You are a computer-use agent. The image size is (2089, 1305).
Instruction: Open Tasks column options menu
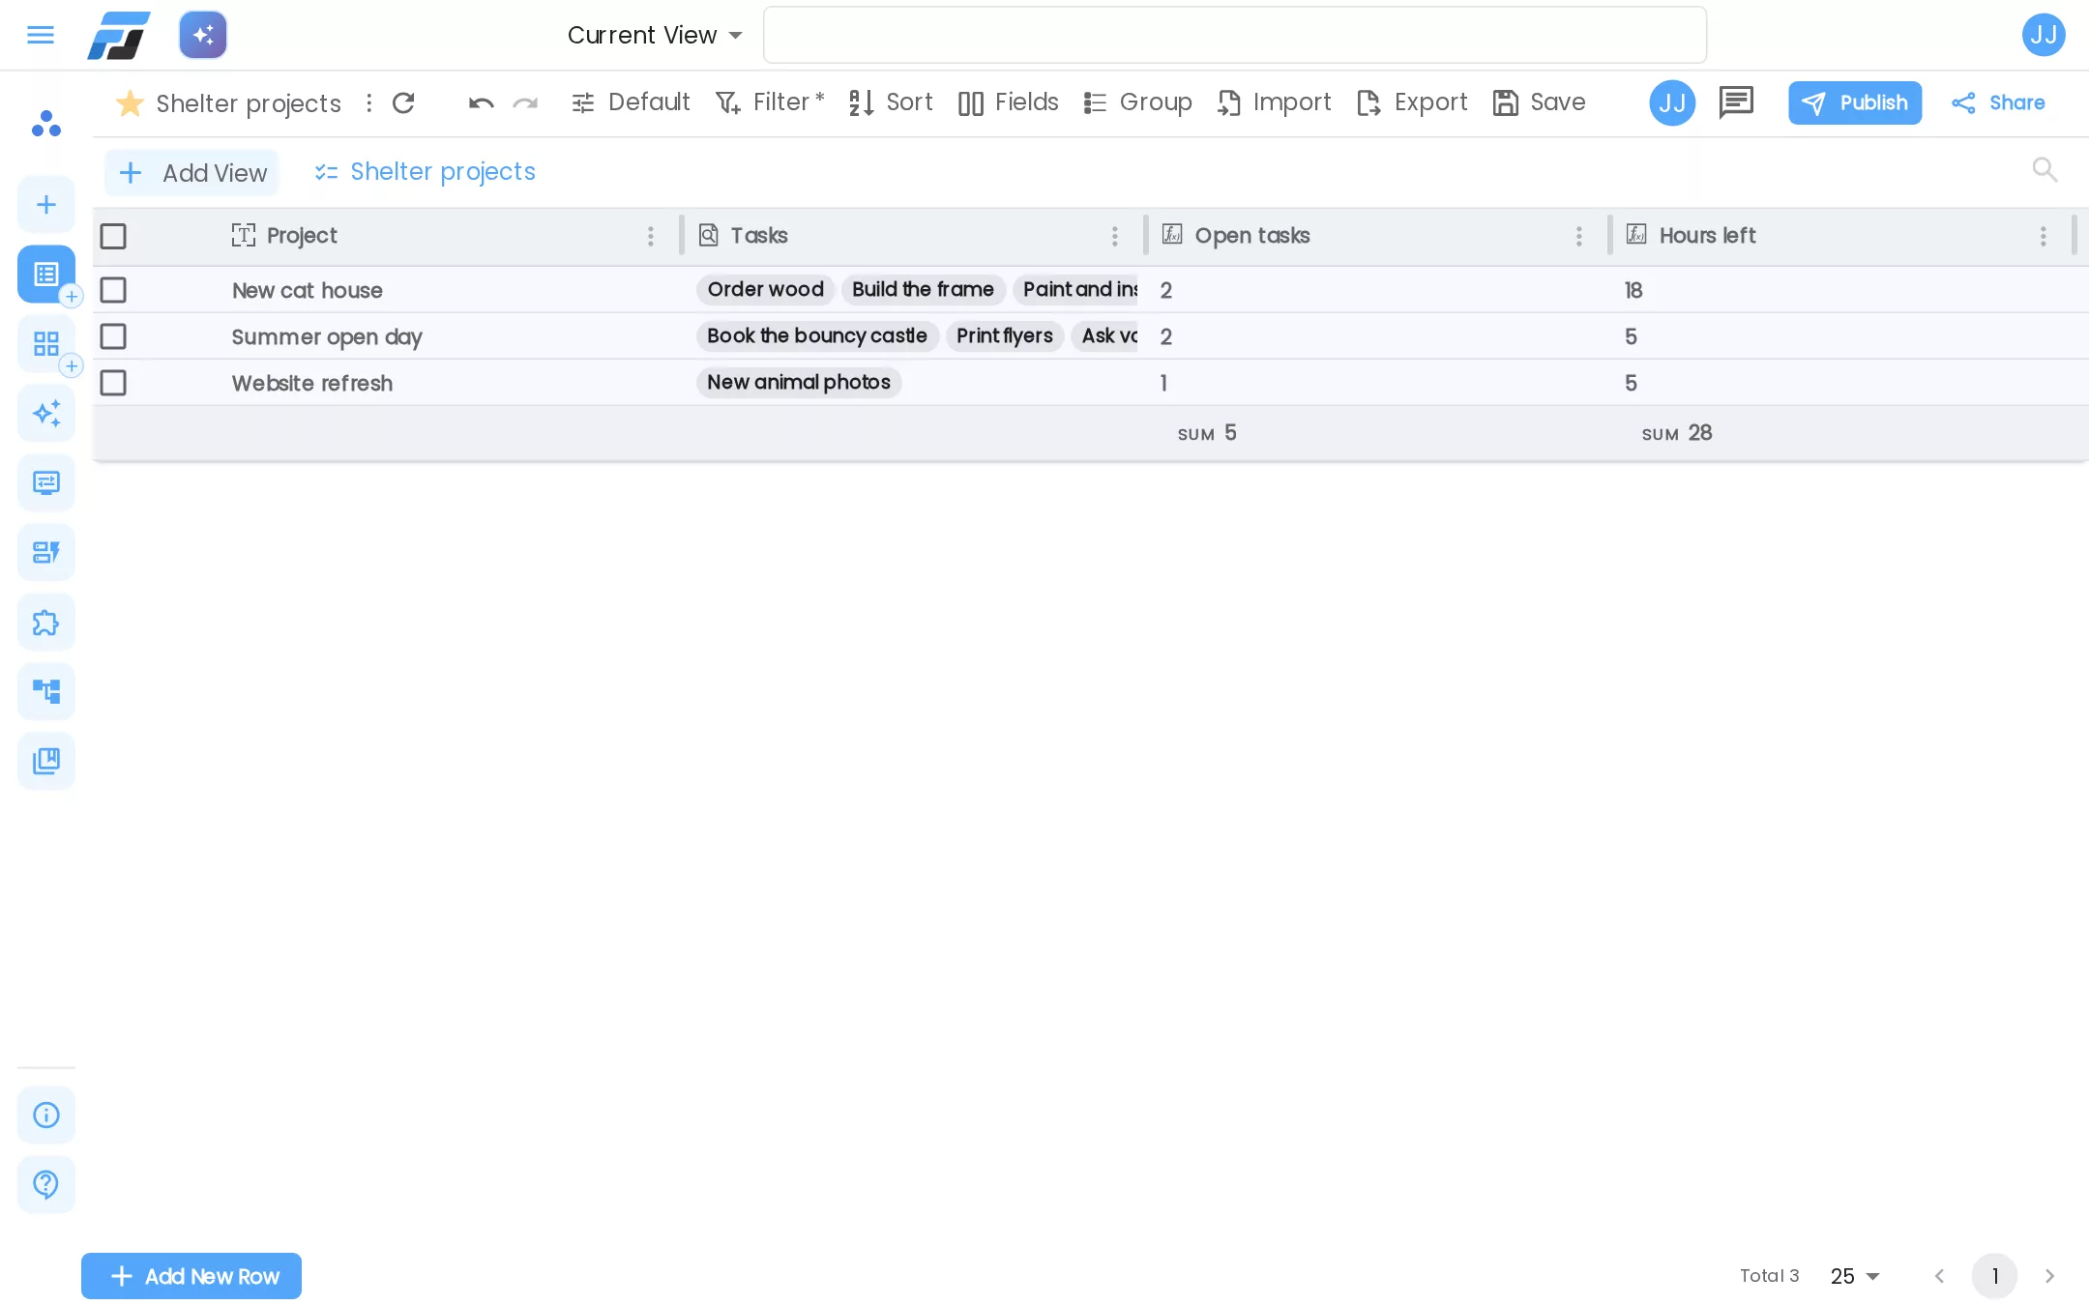coord(1114,236)
